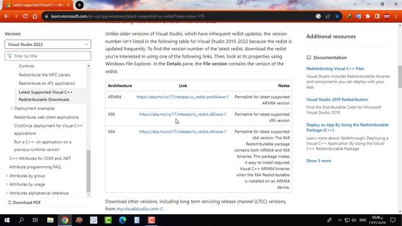Open a new tab with plus button
Image resolution: width=402 pixels, height=226 pixels.
tap(80, 5)
